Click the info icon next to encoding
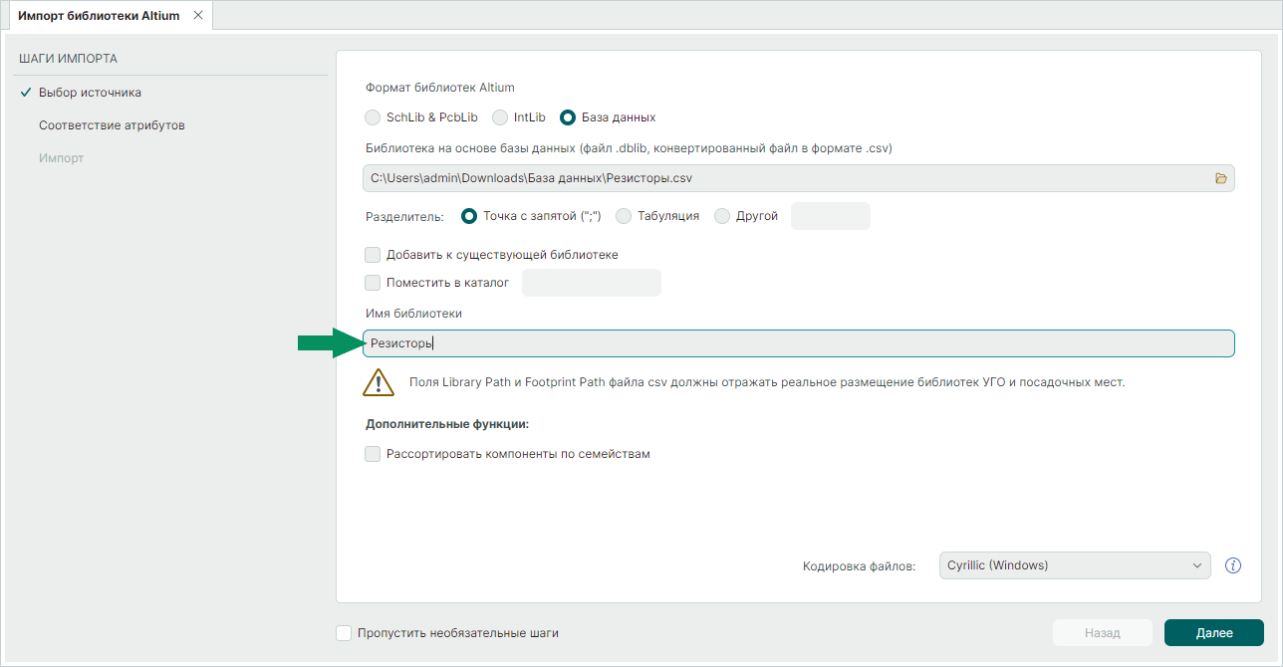Screen dimensions: 1283x667 point(1233,565)
